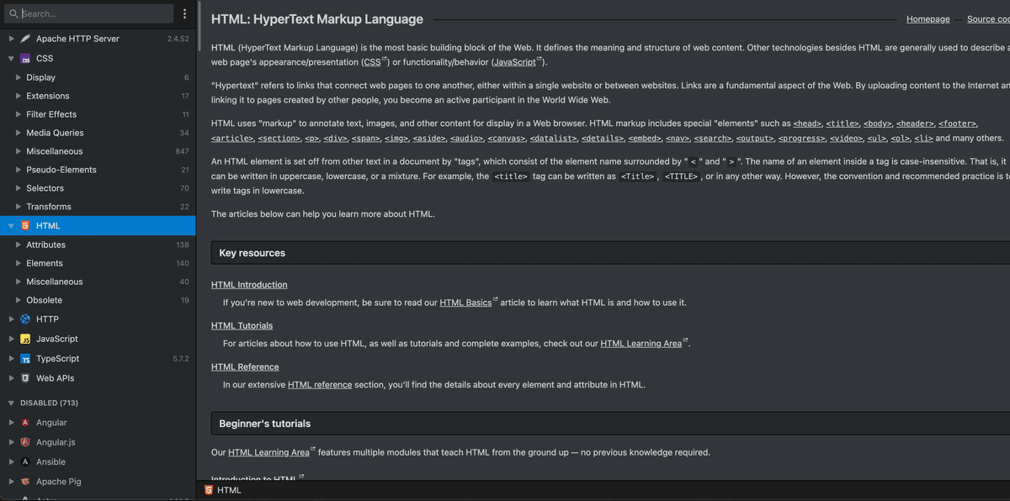Collapse the CSS documentation tree
Image resolution: width=1010 pixels, height=501 pixels.
point(11,59)
